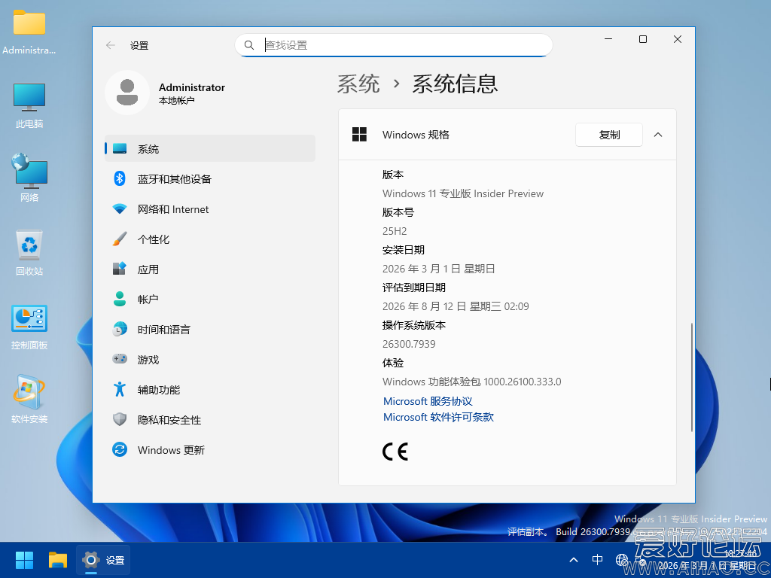
Task: Open the 系统 settings category
Action: 210,148
